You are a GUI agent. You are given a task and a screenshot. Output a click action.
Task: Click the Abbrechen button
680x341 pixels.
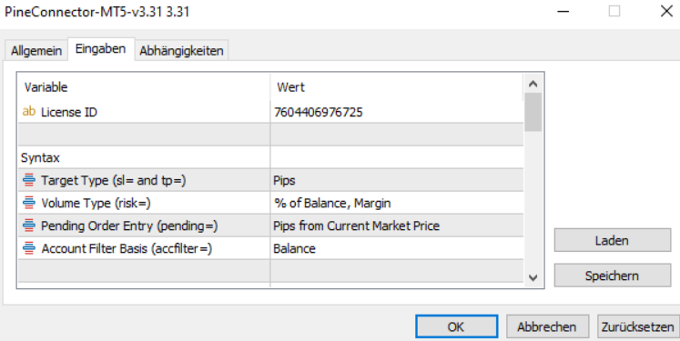(x=547, y=326)
